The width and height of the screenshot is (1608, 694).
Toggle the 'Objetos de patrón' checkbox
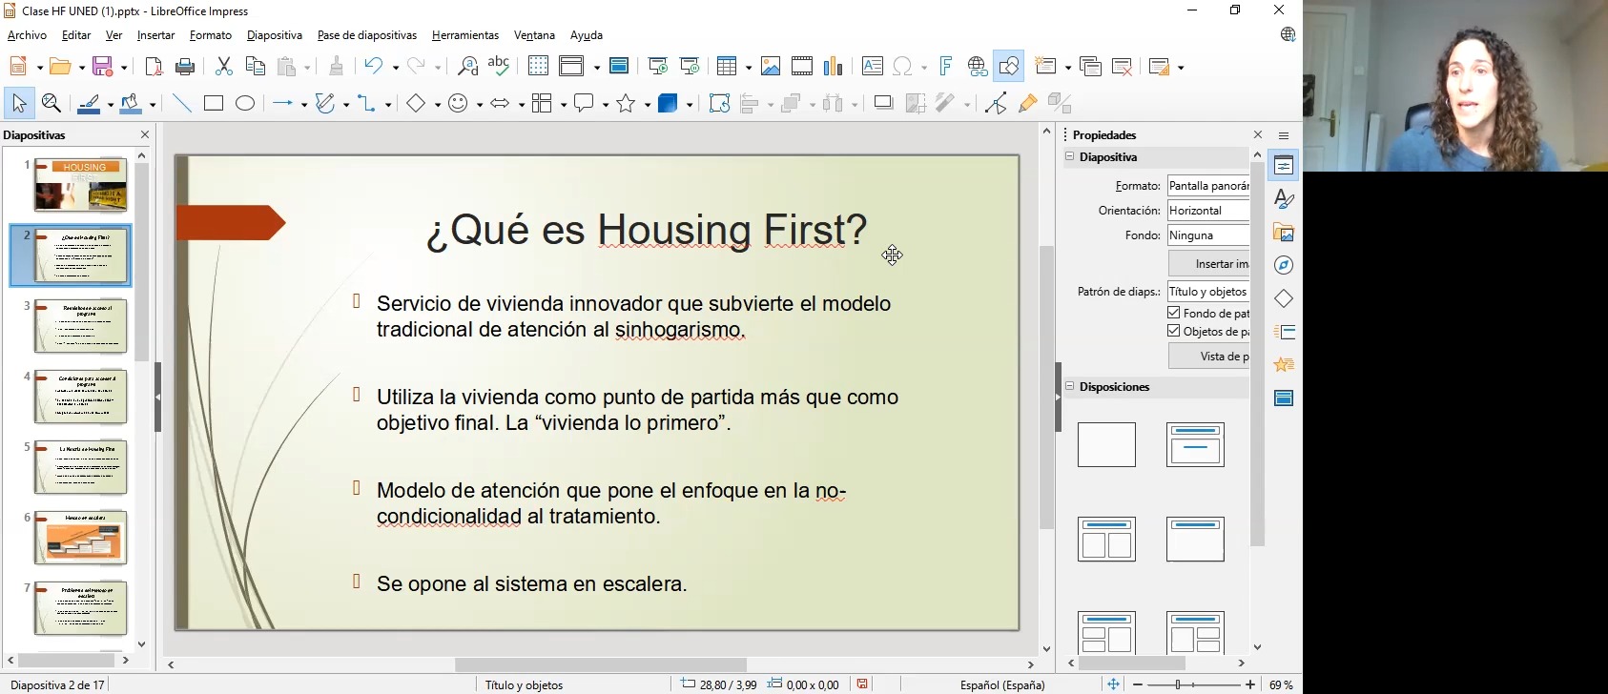[1174, 331]
